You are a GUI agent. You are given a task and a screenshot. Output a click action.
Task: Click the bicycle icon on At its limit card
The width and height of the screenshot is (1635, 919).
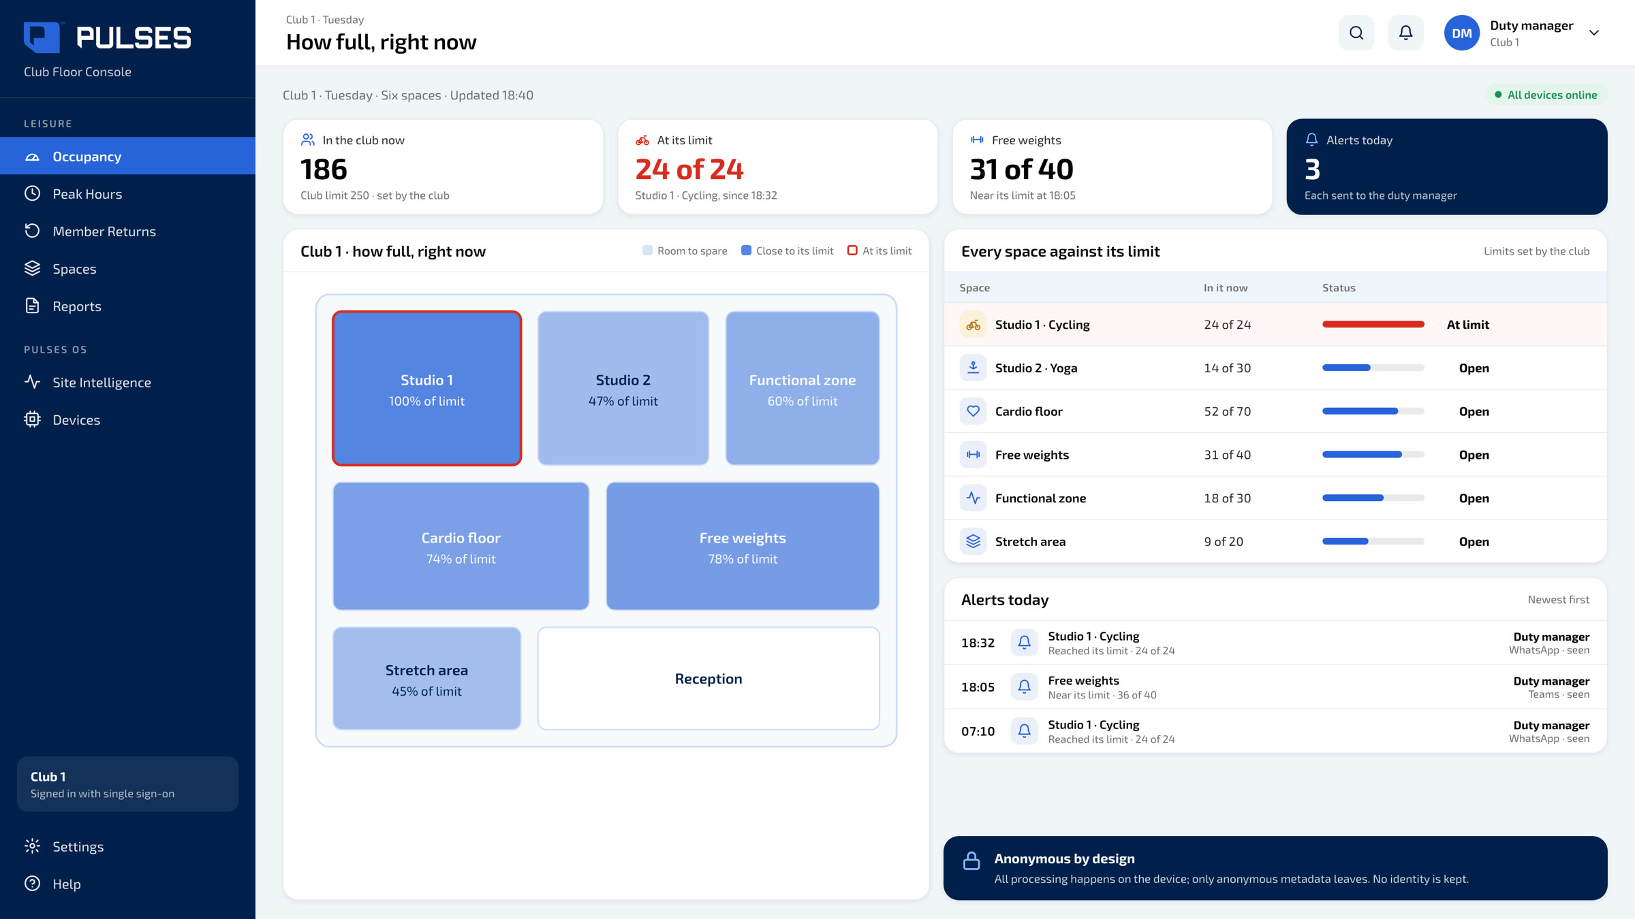(x=642, y=140)
